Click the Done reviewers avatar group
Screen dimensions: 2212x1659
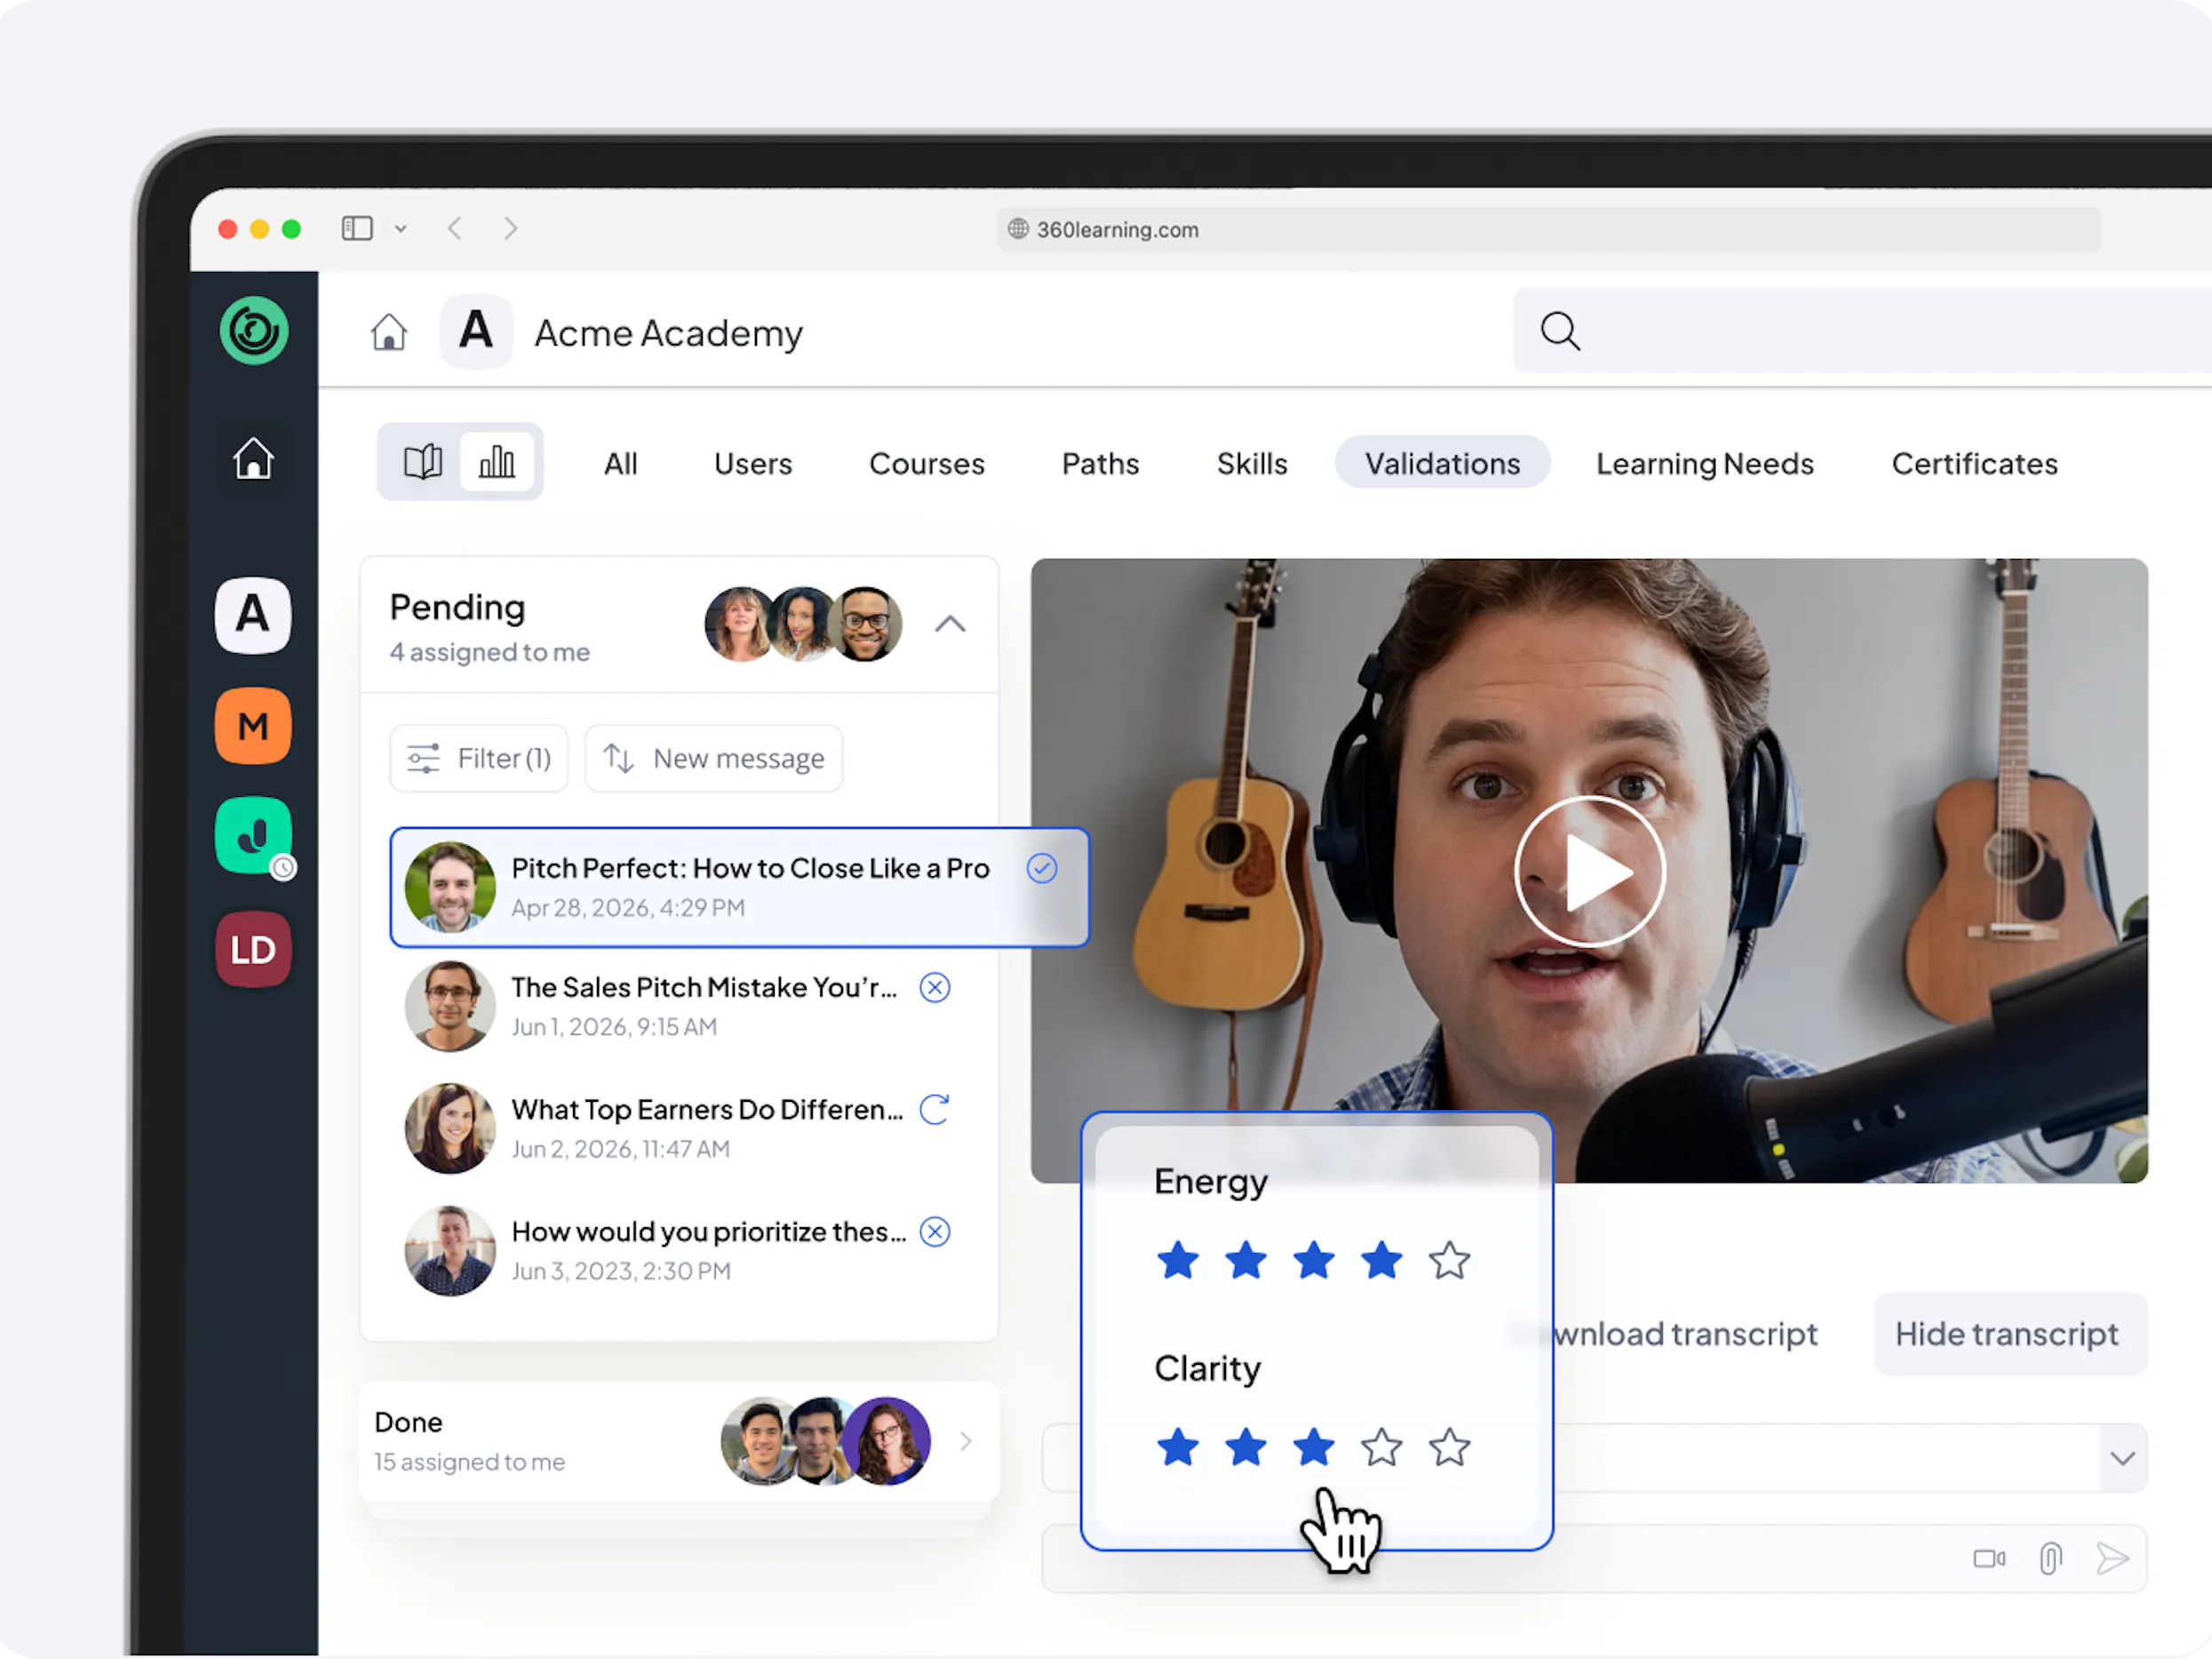click(x=826, y=1442)
